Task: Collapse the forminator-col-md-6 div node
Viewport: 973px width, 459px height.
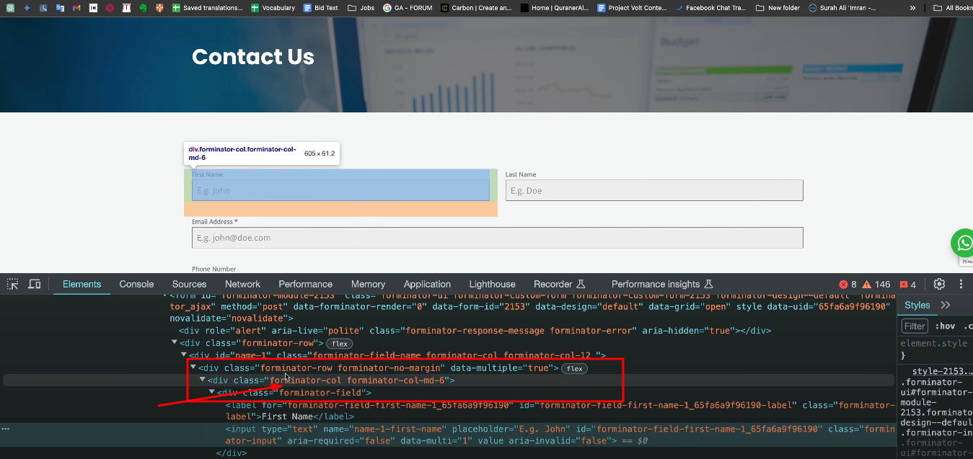Action: point(202,380)
